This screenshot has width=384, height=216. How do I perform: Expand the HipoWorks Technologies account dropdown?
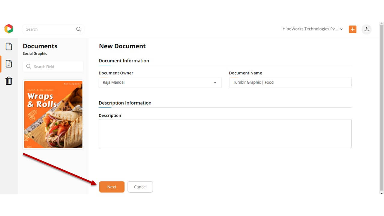312,29
